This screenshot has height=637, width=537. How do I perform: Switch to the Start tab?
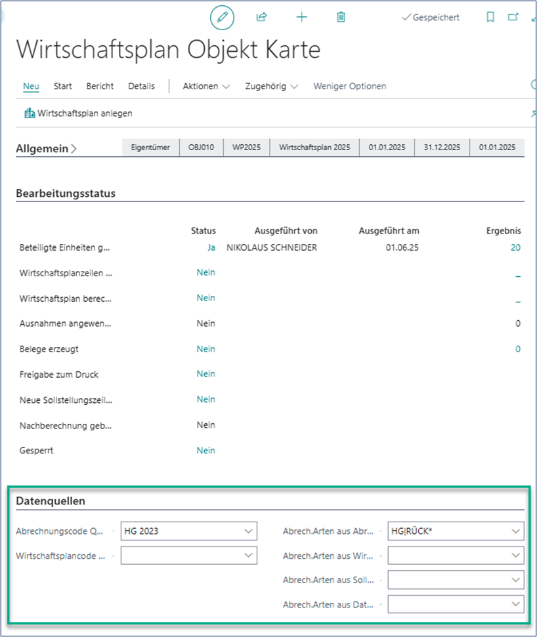point(63,86)
